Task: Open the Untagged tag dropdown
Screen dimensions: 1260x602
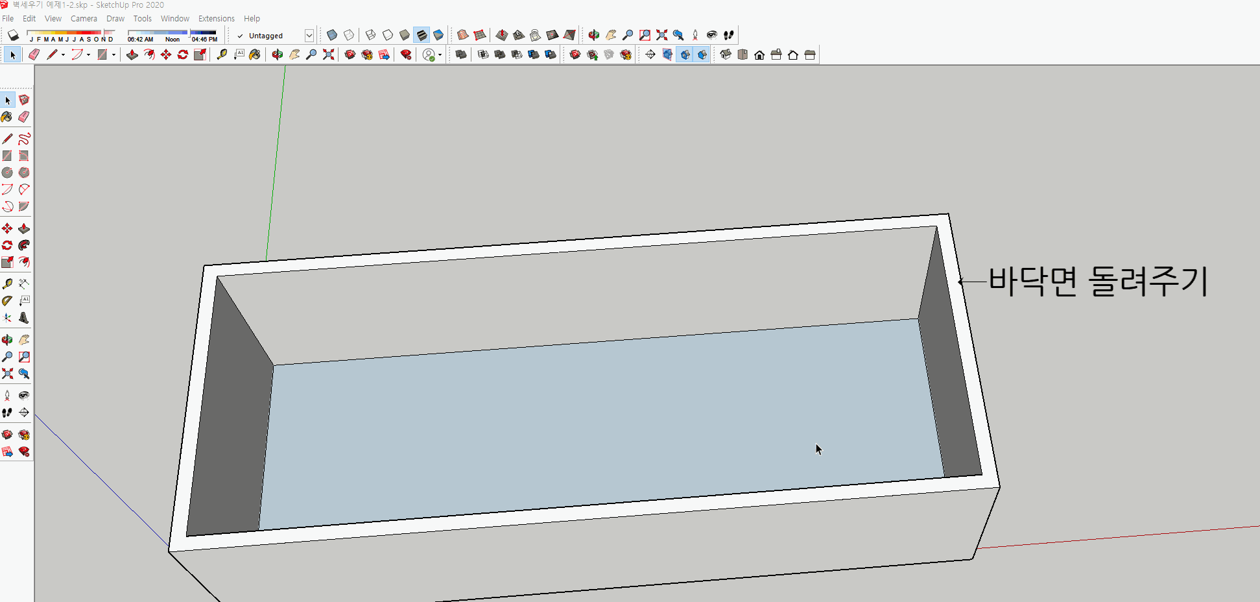Action: click(309, 36)
